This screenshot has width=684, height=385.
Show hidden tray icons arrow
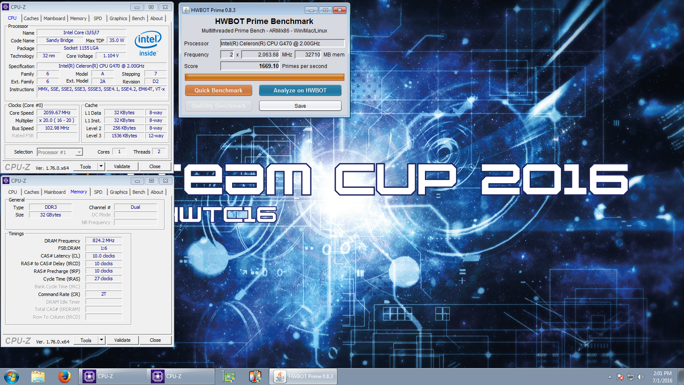[x=610, y=377]
